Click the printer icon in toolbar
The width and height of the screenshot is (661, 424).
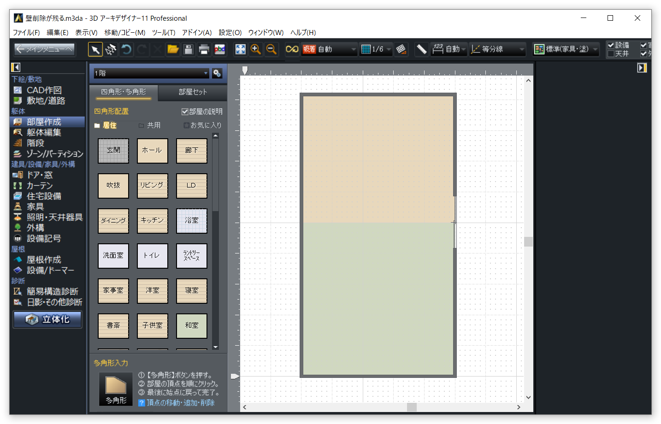pyautogui.click(x=204, y=49)
